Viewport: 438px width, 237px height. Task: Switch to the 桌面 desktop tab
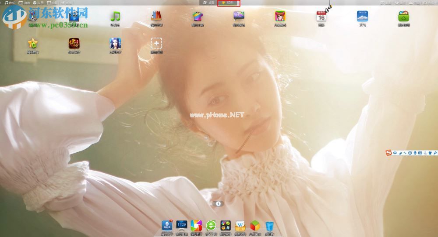tap(208, 3)
